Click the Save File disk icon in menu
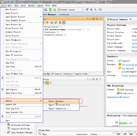The height and width of the screenshot is (136, 137). pos(2,78)
